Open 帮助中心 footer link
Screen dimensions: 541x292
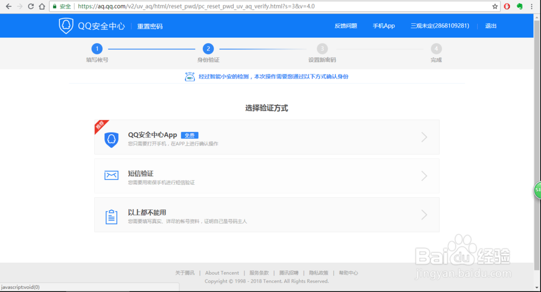point(348,273)
